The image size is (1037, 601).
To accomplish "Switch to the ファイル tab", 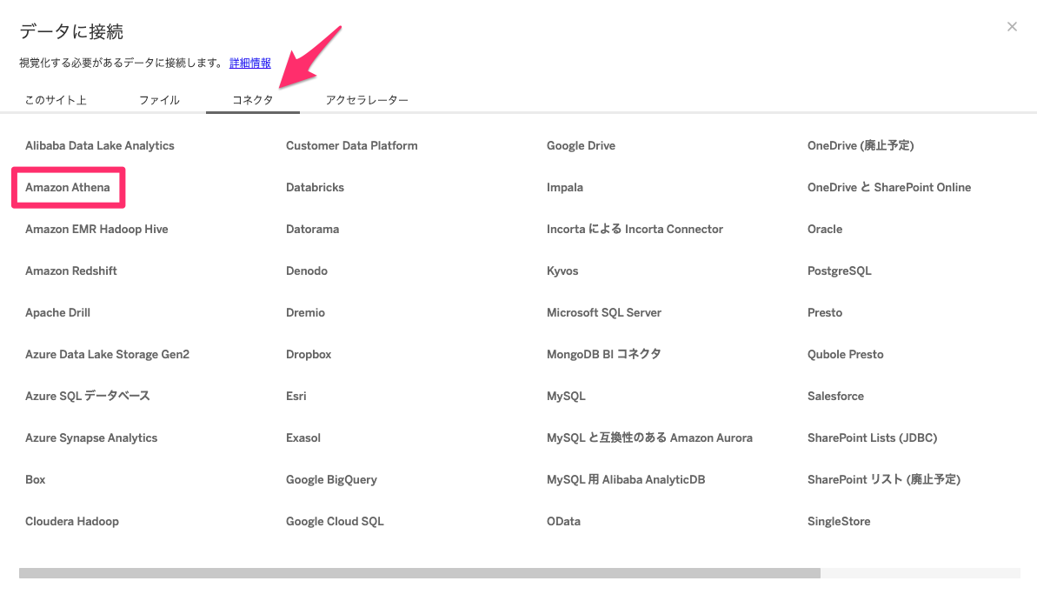I will 159,100.
